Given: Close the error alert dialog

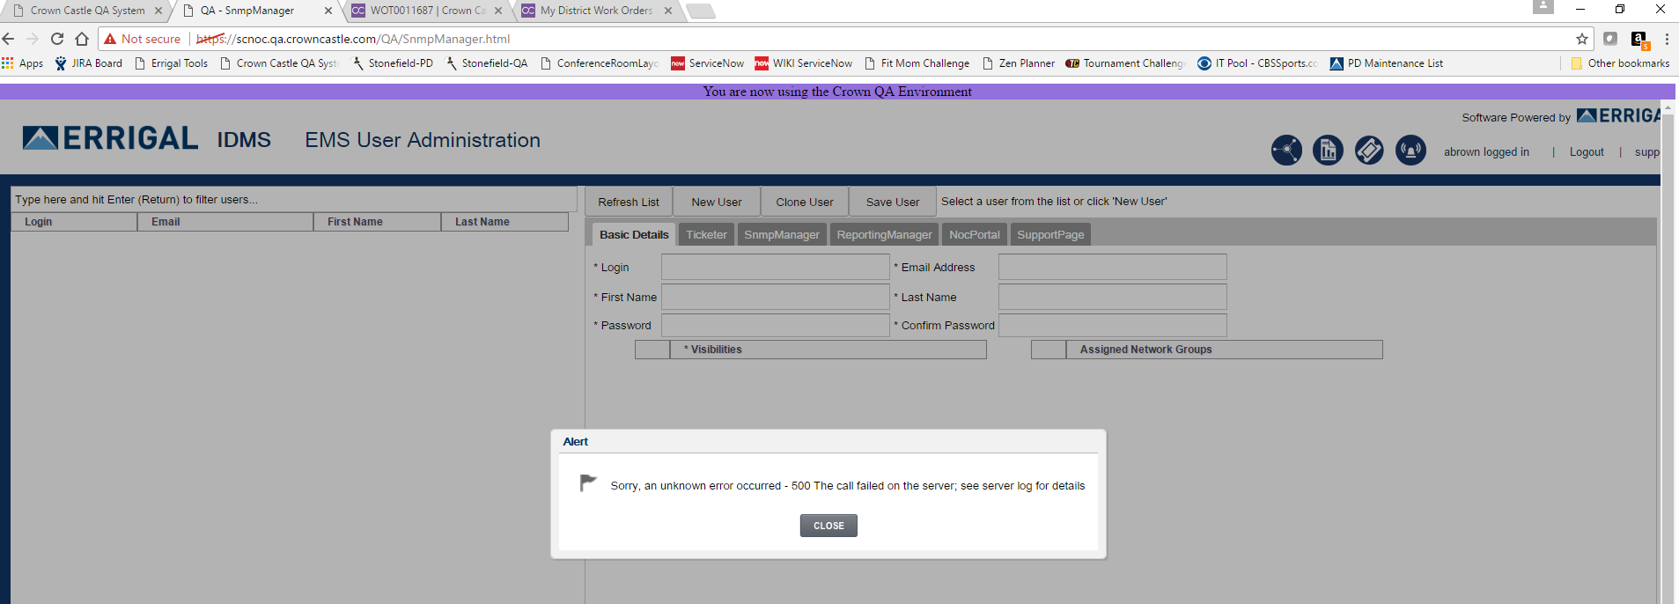Looking at the screenshot, I should pos(828,526).
